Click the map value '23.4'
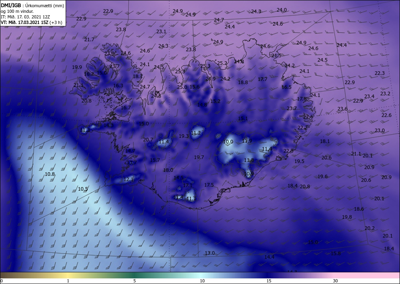400x284 pixels. [369, 96]
